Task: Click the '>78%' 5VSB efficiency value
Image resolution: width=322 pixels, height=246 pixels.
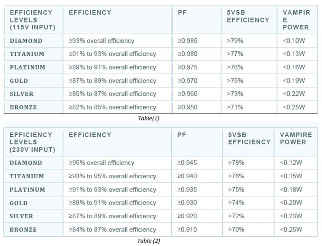Action: tap(236, 163)
